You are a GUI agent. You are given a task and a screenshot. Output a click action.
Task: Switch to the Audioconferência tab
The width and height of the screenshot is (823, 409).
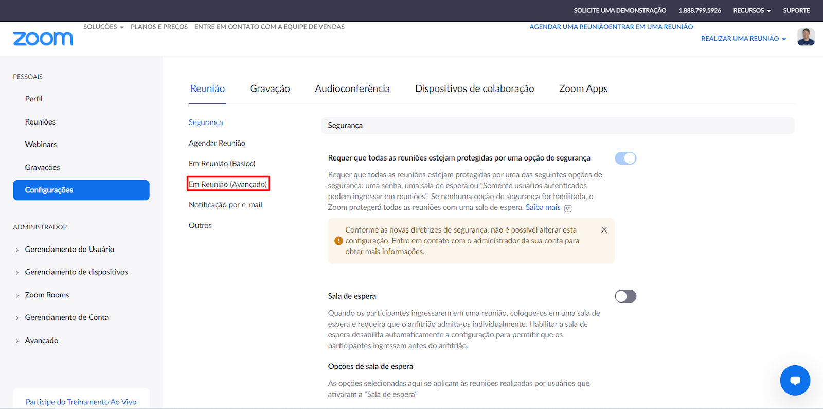352,88
